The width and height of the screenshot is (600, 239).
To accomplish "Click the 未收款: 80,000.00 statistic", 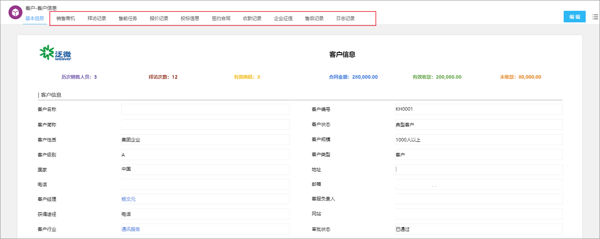I will click(520, 77).
